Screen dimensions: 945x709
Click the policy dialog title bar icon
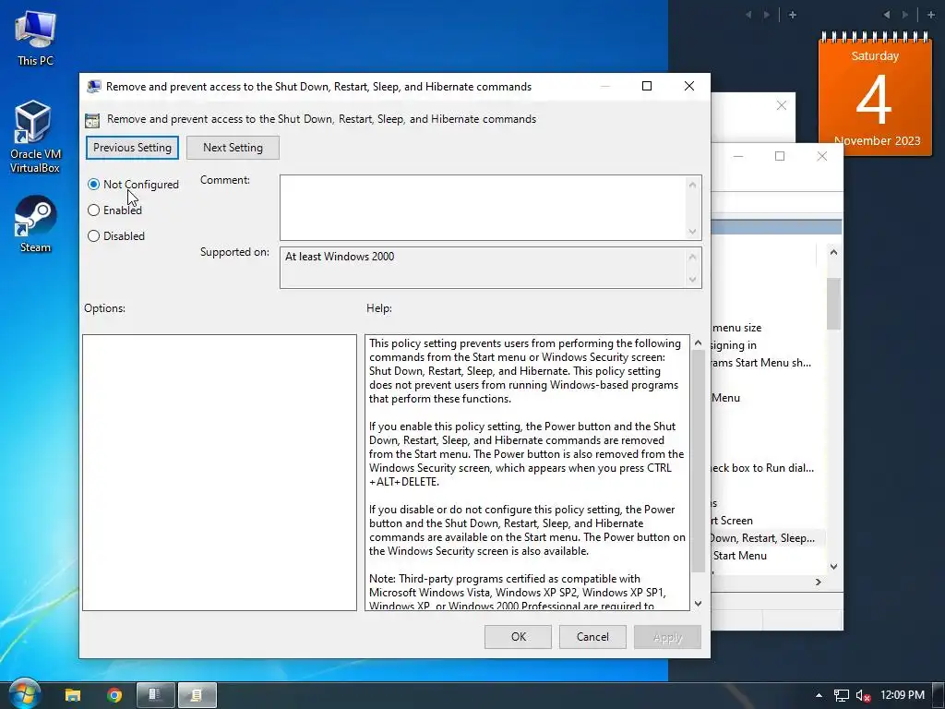pyautogui.click(x=93, y=86)
